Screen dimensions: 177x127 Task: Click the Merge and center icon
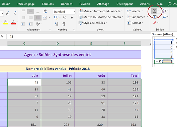45,18
